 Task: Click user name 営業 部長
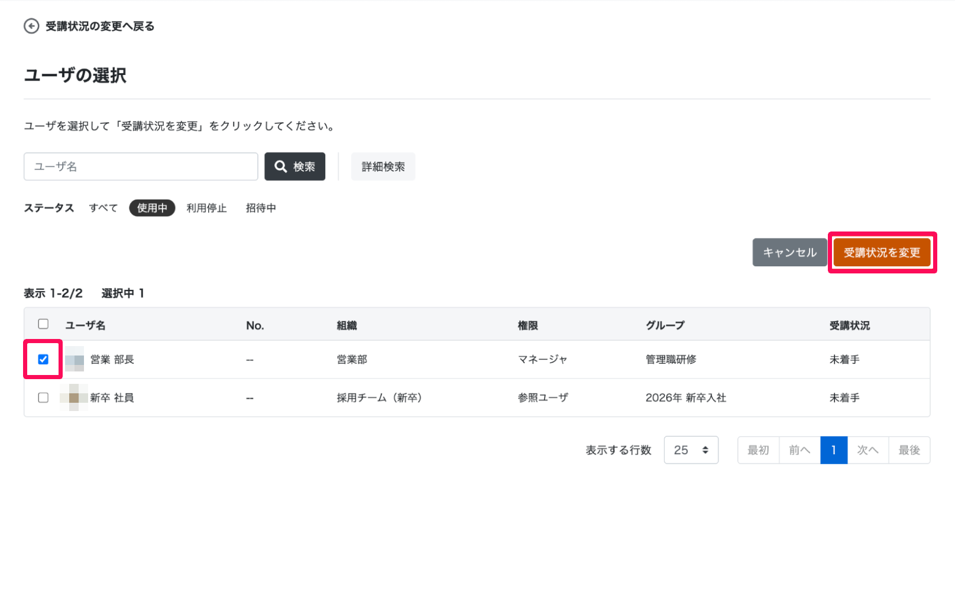coord(112,360)
